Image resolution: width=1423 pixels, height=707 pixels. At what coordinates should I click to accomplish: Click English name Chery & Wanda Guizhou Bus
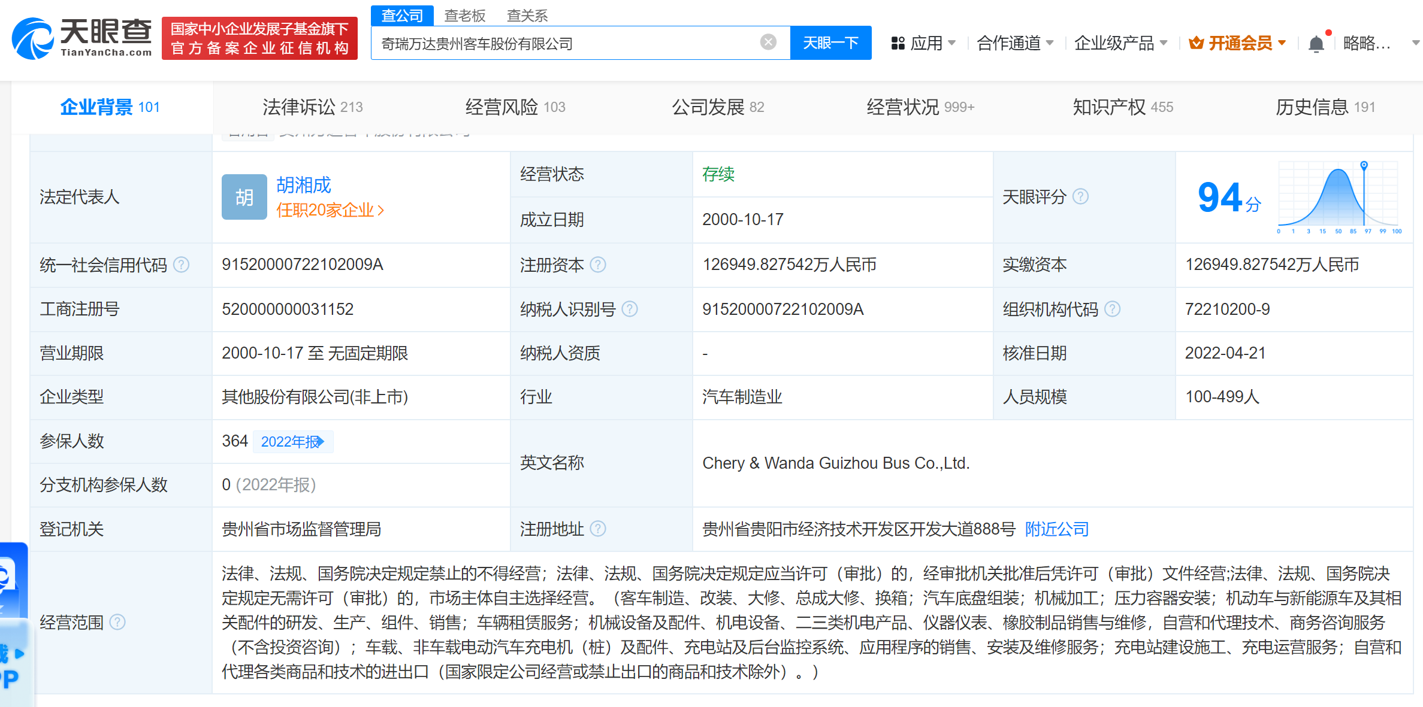click(836, 463)
